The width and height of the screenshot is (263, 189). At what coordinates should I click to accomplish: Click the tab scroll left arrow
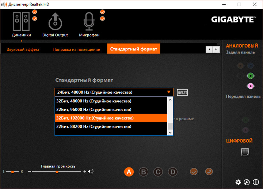click(x=209, y=49)
